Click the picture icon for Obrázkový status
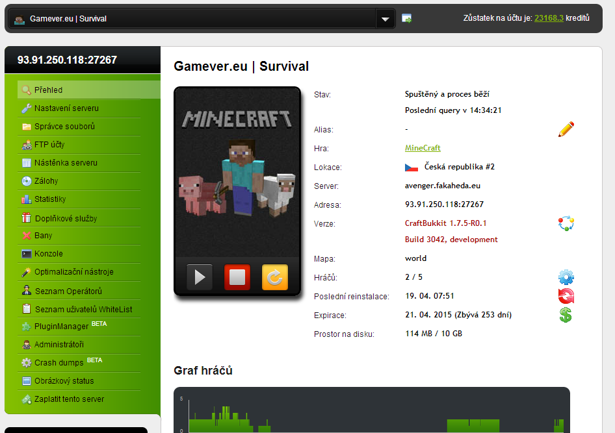This screenshot has height=433, width=615. [26, 381]
